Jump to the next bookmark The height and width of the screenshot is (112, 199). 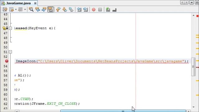pos(65,9)
